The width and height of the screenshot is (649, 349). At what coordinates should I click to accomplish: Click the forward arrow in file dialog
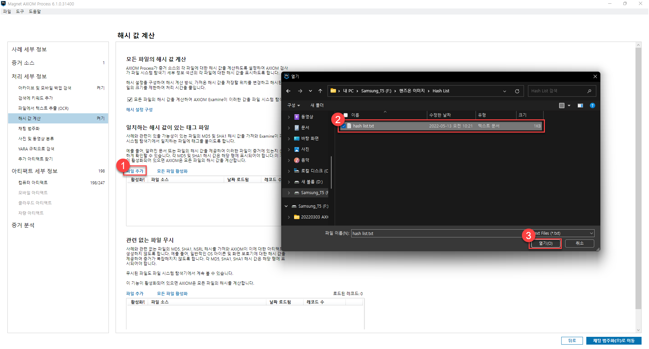click(300, 91)
